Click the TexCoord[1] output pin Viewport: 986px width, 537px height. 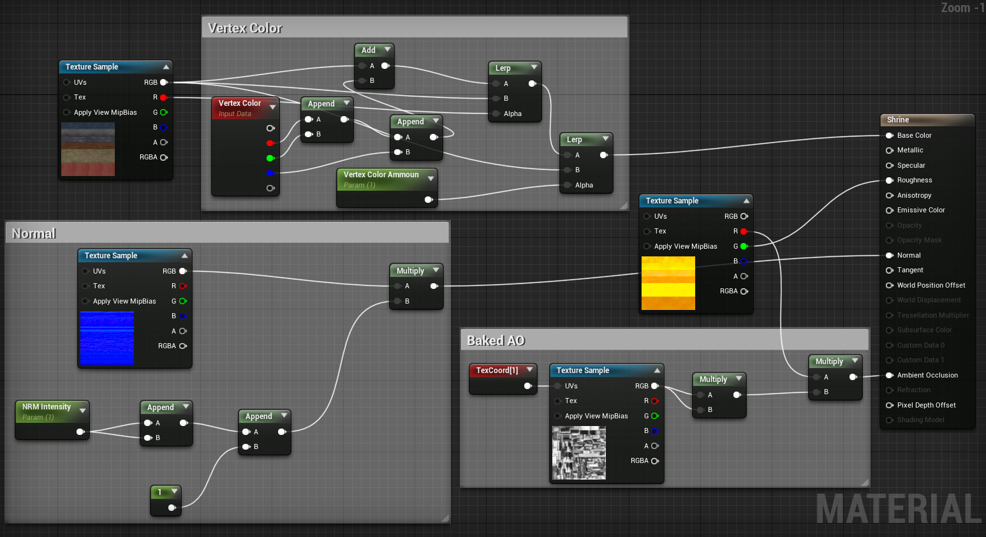point(527,386)
